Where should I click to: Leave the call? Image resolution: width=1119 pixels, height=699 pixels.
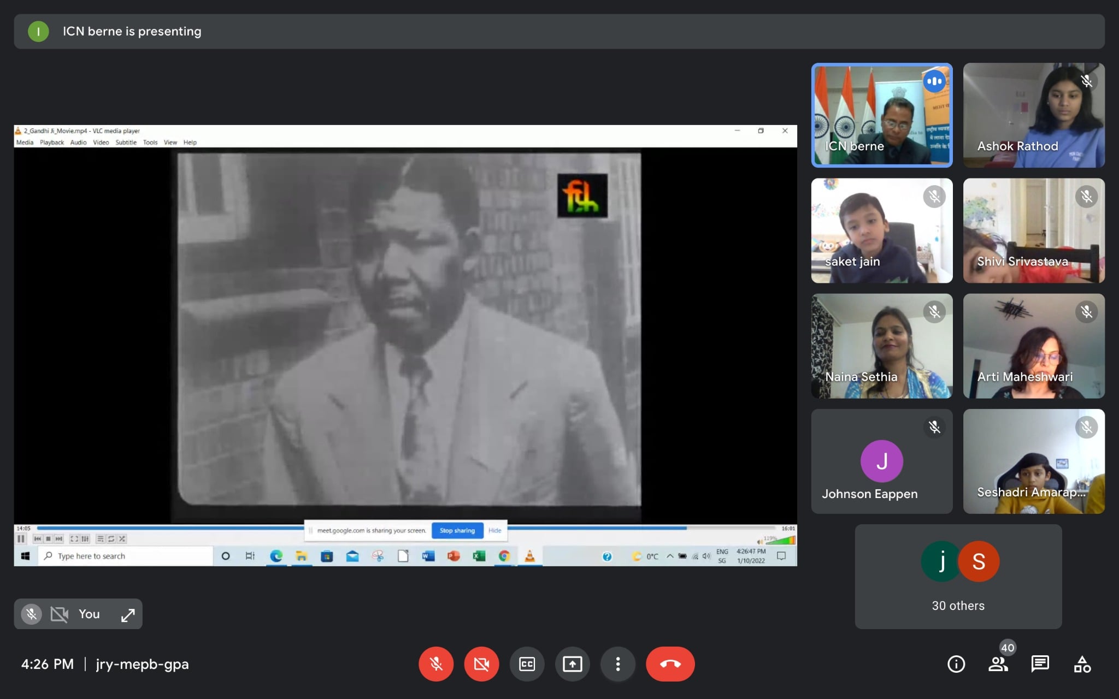[x=670, y=664]
